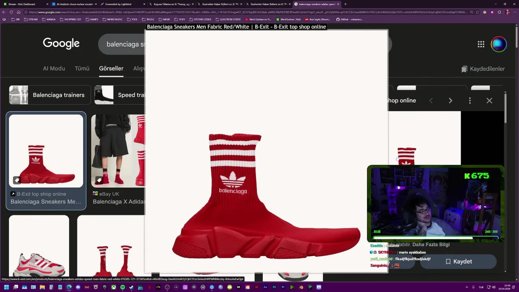Switch to Screenshot by Lightshot browser tab
The width and height of the screenshot is (519, 292).
(x=122, y=4)
